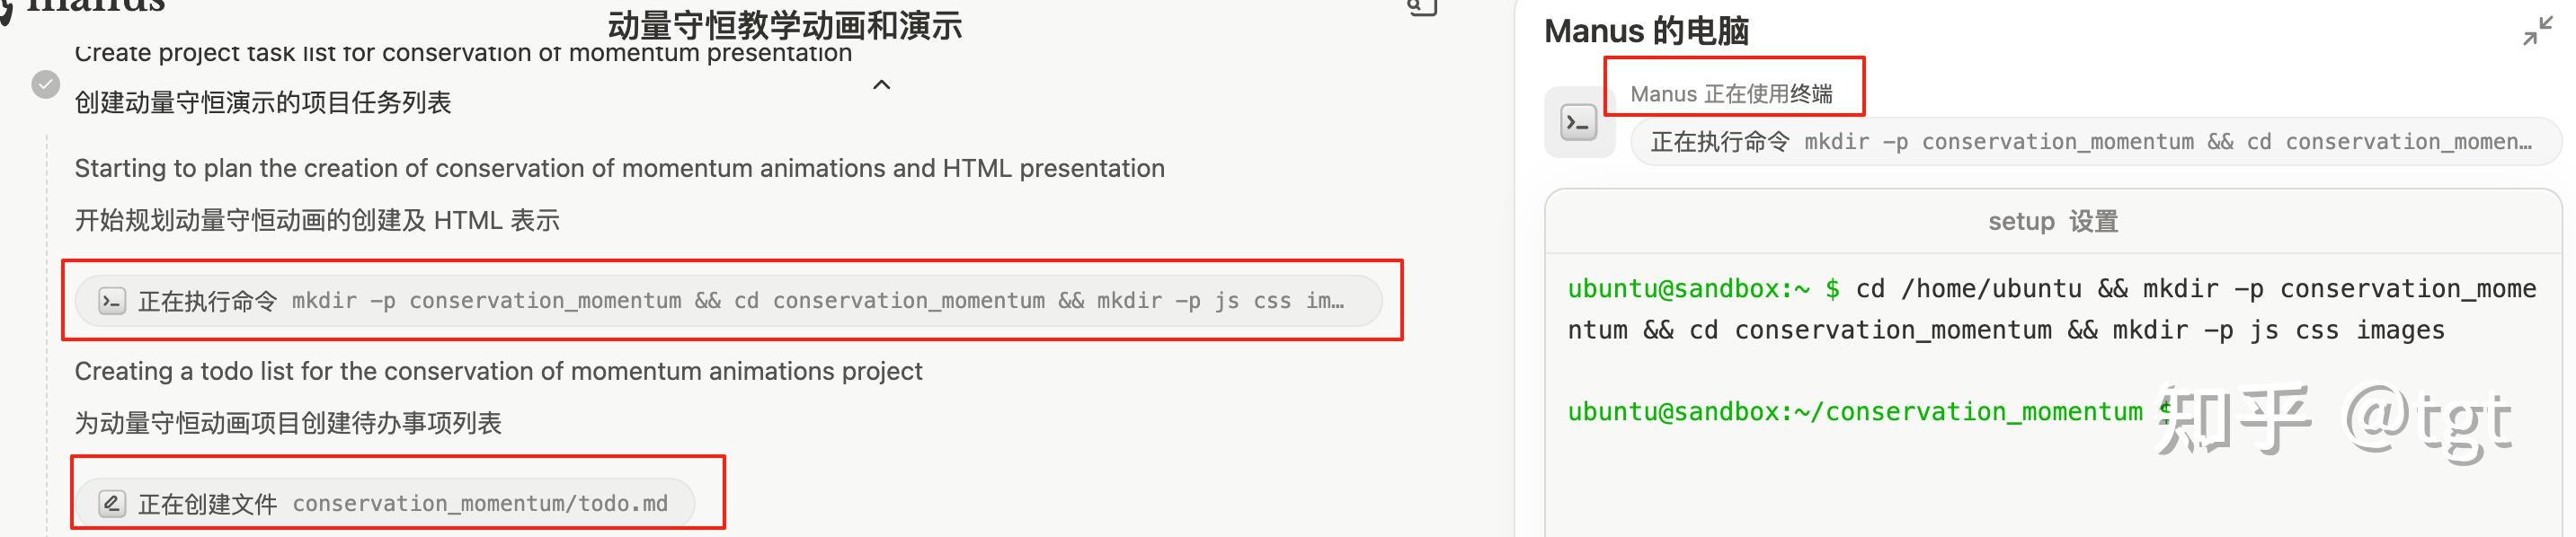Click the completed step checkmark circle
The image size is (2576, 537).
coord(46,85)
